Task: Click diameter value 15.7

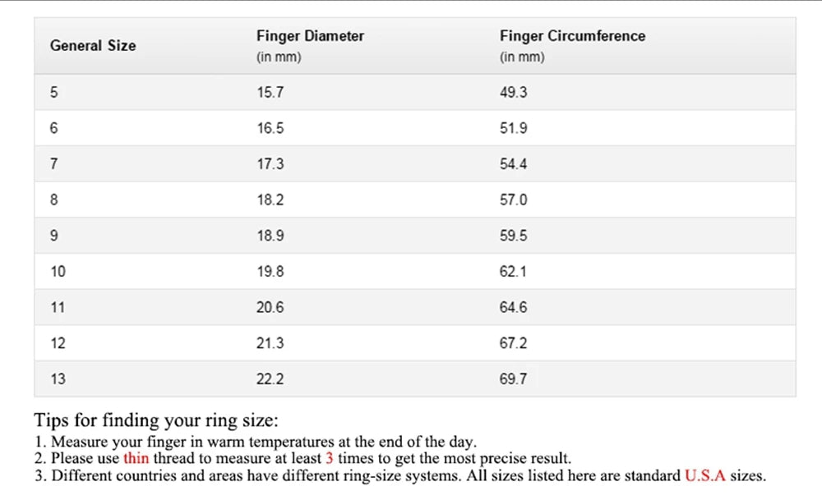Action: point(270,93)
